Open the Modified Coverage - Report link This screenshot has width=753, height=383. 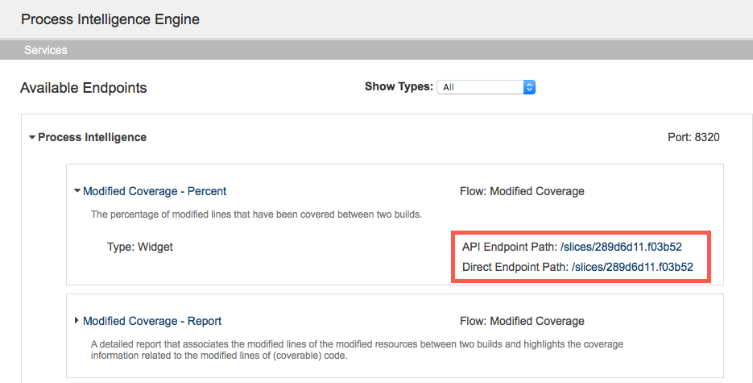pos(152,321)
